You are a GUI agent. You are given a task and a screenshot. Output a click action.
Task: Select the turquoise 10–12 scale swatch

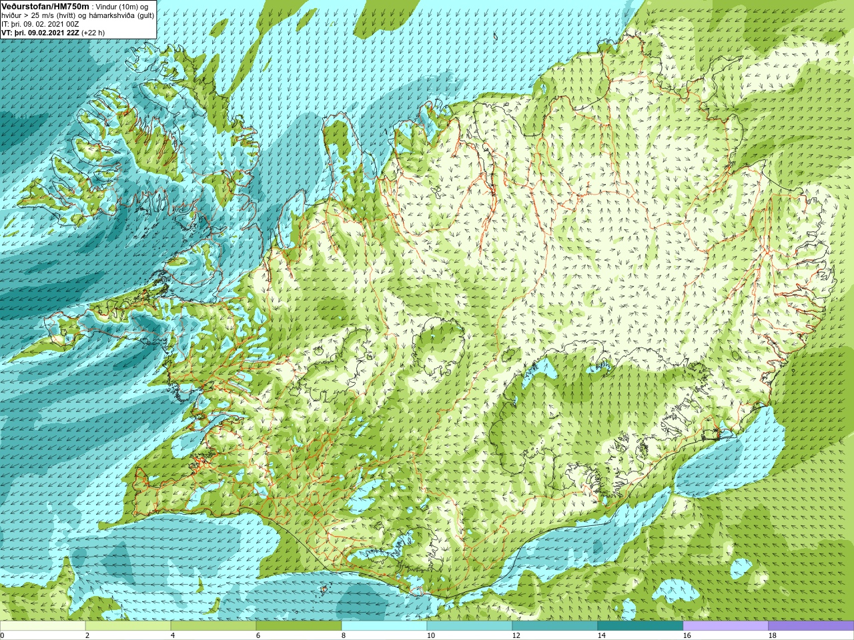[x=470, y=626]
